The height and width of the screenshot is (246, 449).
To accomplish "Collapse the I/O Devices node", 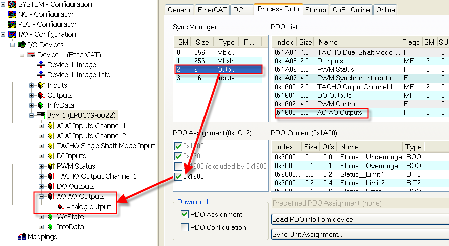I will [12, 45].
